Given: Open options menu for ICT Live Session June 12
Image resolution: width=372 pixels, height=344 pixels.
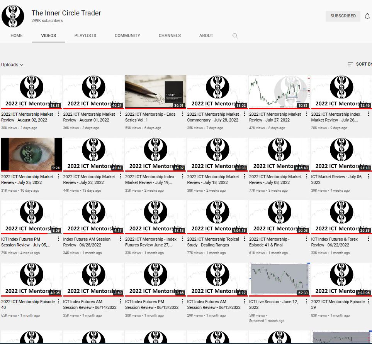Looking at the screenshot, I should [306, 301].
